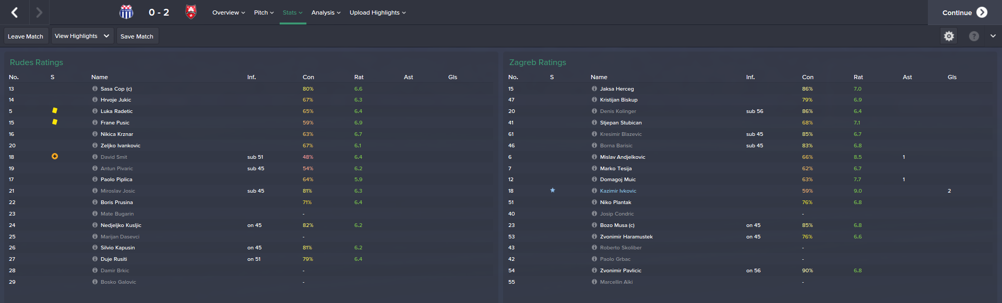
Task: Click info icon beside Kazimir Ivkovic
Action: coord(594,191)
